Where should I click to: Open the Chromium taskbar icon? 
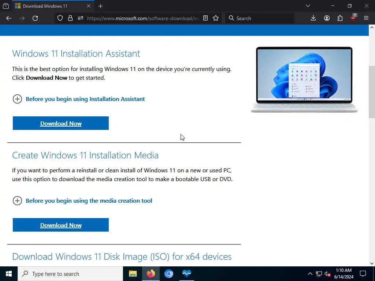pos(168,274)
